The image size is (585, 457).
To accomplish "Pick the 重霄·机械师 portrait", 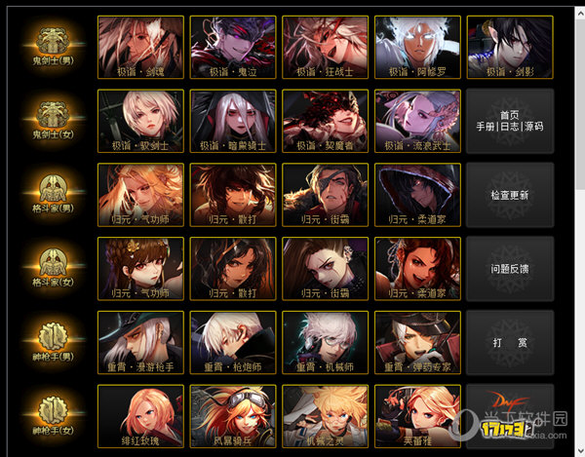I will [326, 343].
